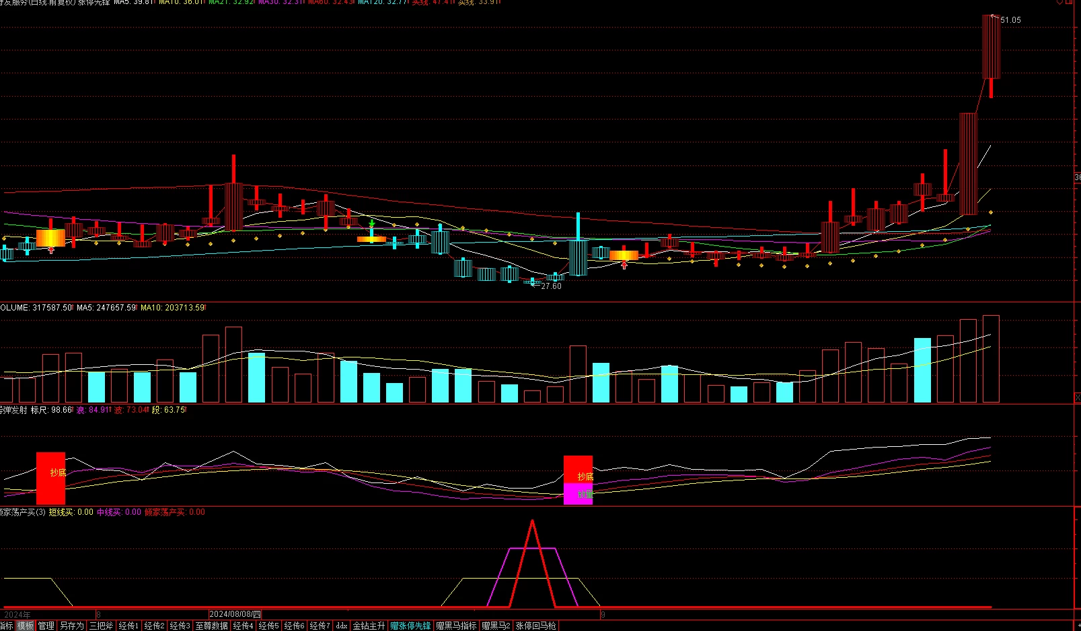Click the red triangle peak in 倾家荡产买 panel

[533, 563]
